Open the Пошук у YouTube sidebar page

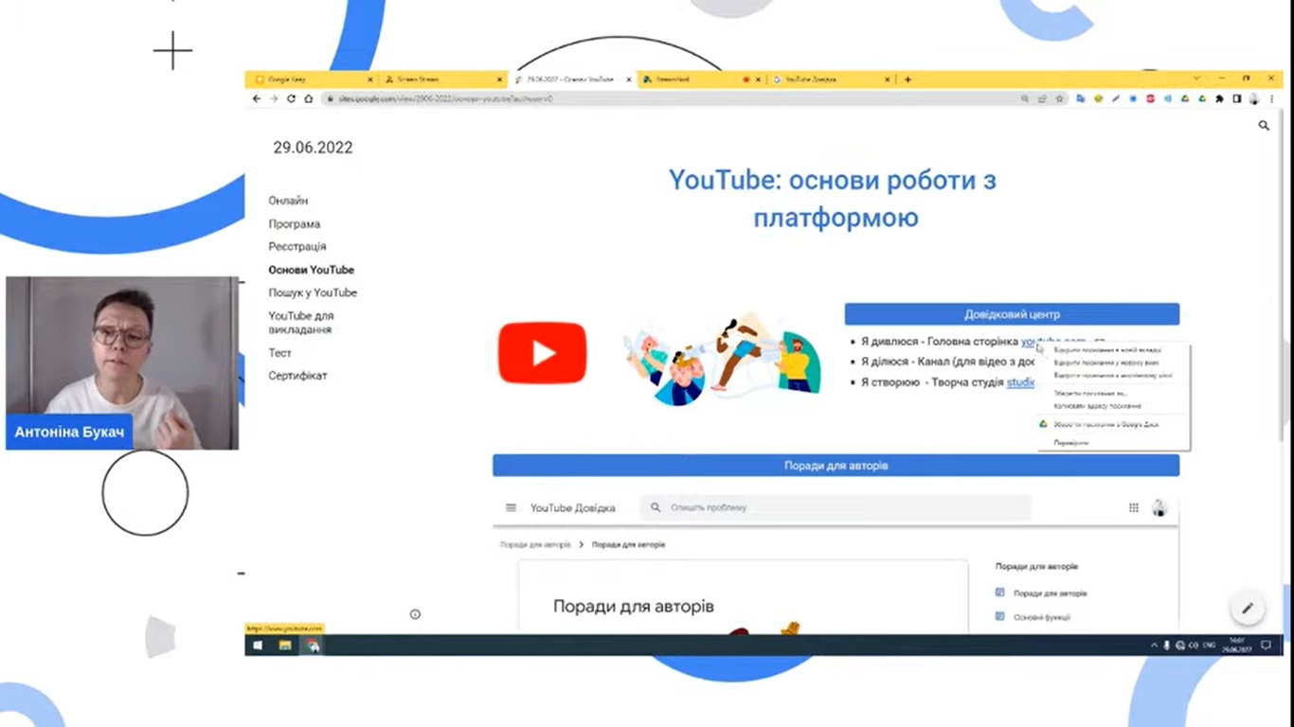[313, 293]
